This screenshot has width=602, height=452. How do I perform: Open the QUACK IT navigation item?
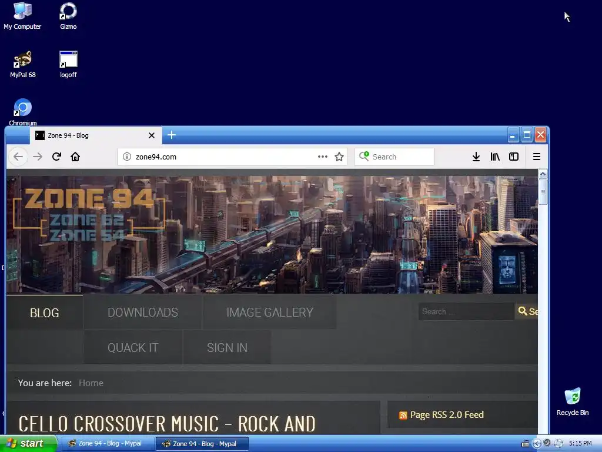click(x=133, y=347)
